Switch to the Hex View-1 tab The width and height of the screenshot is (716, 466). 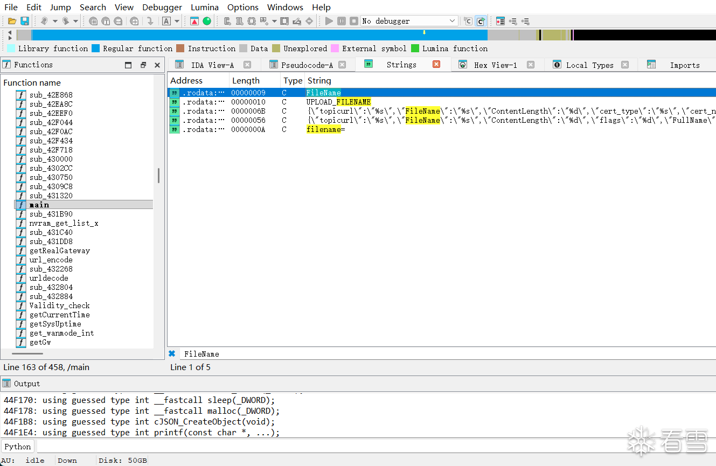point(495,65)
